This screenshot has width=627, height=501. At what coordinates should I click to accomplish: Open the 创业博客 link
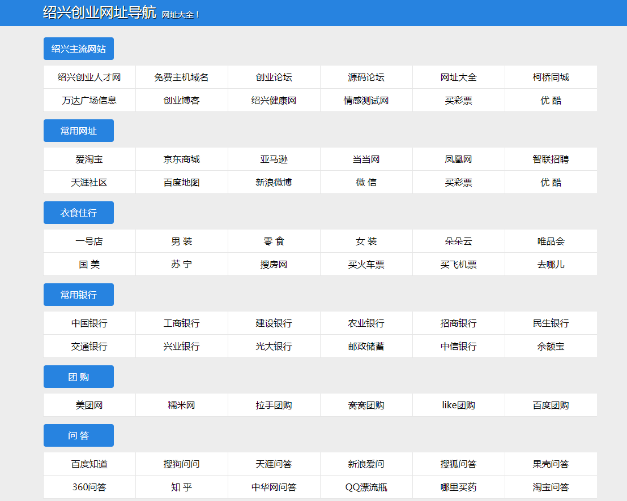[182, 100]
